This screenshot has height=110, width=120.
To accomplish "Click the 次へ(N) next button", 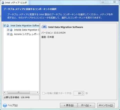I will tap(86, 105).
